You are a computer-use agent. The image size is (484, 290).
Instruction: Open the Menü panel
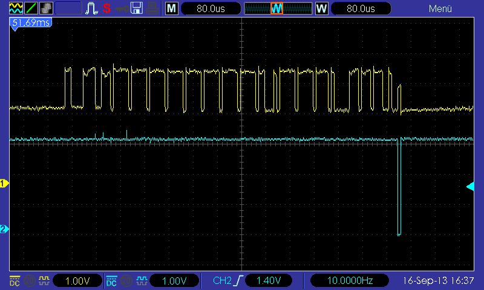point(440,8)
